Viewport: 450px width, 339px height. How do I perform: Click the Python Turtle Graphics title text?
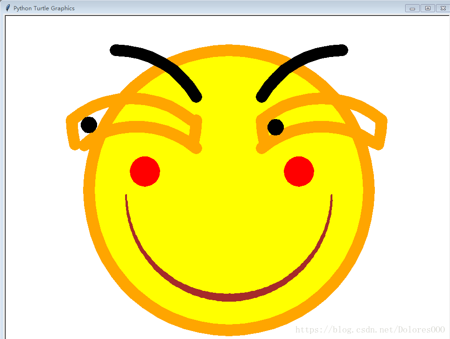point(44,8)
